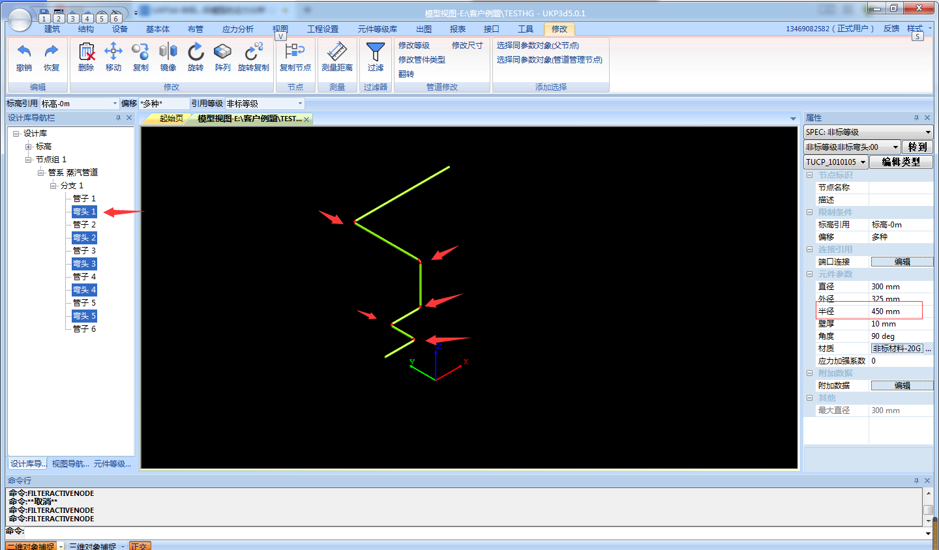This screenshot has width=939, height=550.
Task: Open the 布管 ribbon tab
Action: point(195,29)
